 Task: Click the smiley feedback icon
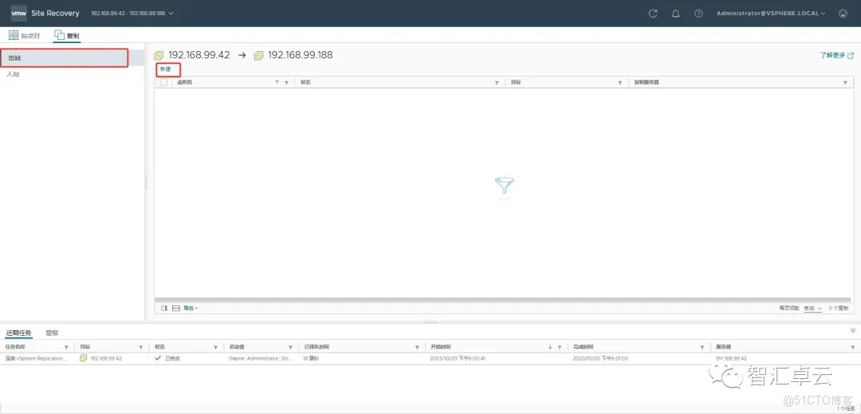pyautogui.click(x=843, y=14)
